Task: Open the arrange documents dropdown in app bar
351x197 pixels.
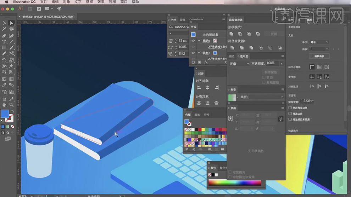Action: (x=49, y=8)
